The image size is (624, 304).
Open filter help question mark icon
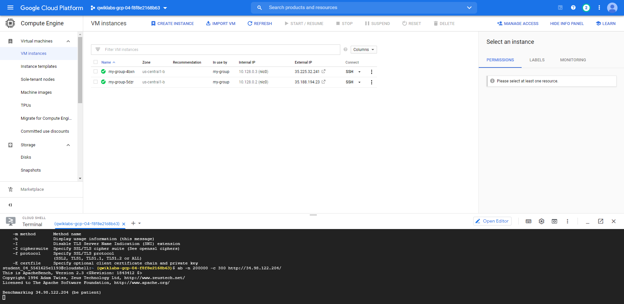[x=345, y=50]
